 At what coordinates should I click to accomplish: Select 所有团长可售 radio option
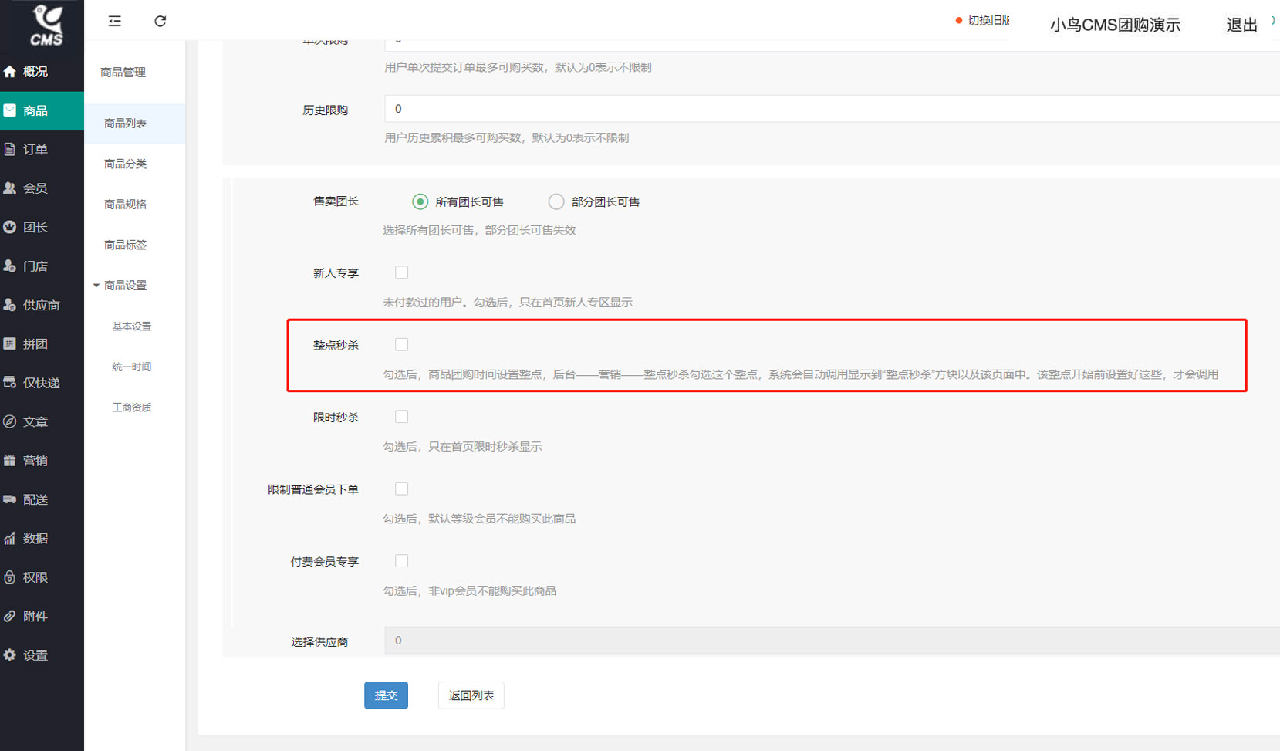[420, 201]
